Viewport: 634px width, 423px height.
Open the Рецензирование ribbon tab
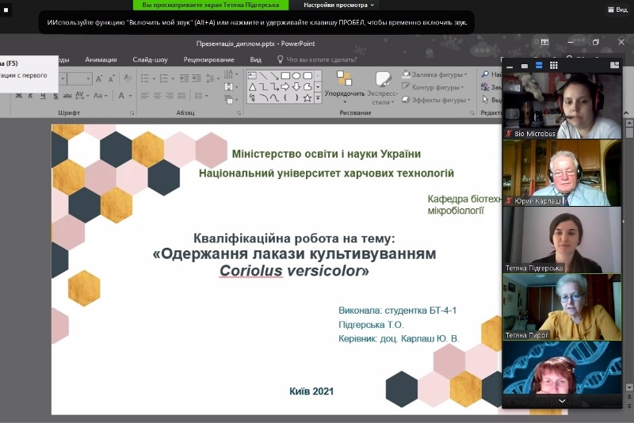(208, 59)
